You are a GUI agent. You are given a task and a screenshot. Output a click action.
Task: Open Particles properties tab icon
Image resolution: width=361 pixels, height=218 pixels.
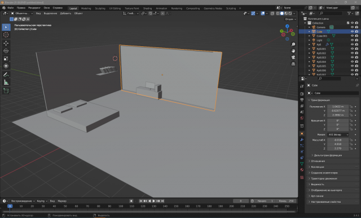(x=302, y=146)
